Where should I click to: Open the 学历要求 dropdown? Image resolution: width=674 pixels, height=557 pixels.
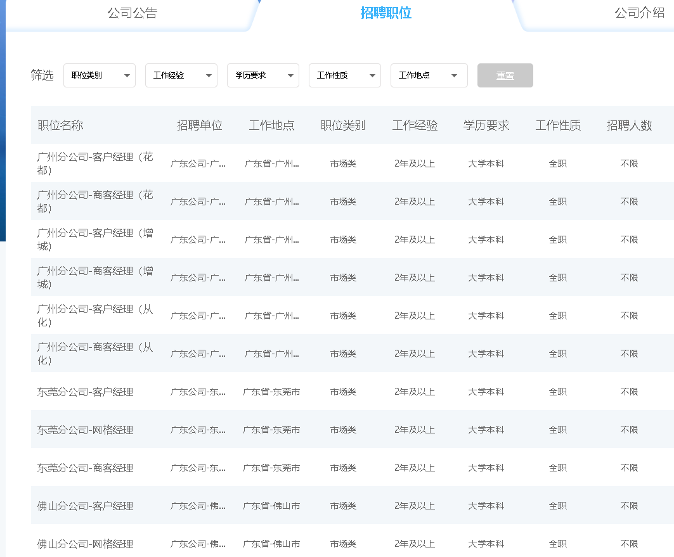tap(263, 75)
